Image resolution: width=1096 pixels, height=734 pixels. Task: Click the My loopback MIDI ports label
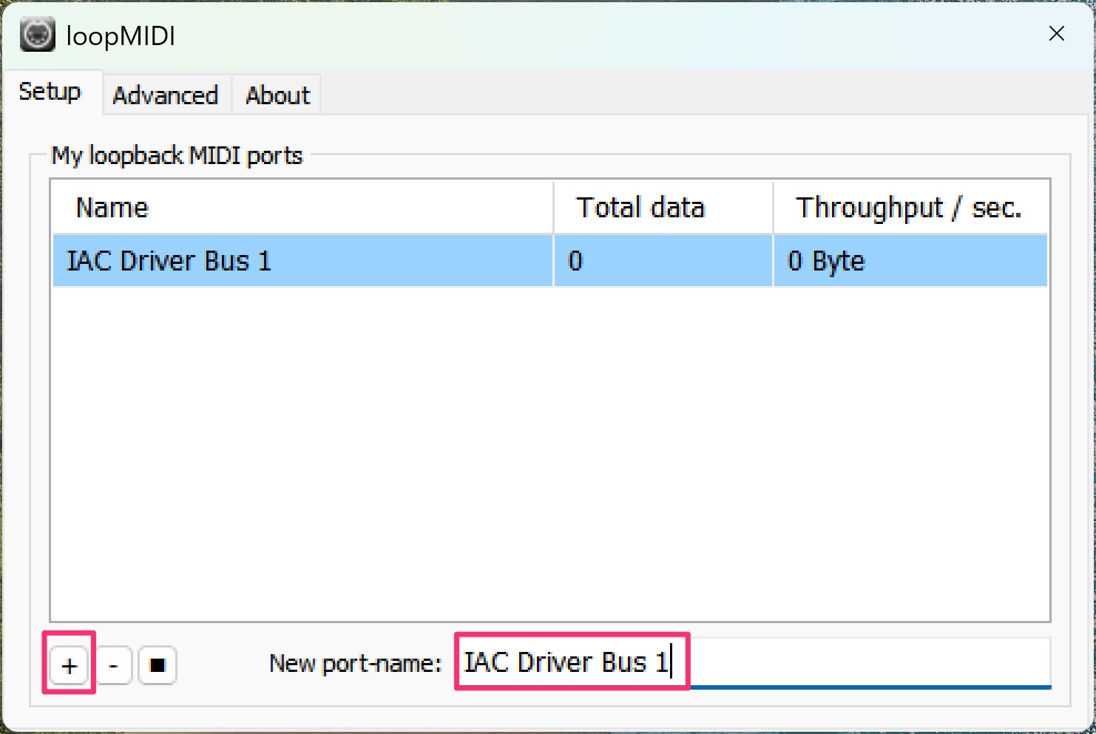(177, 156)
